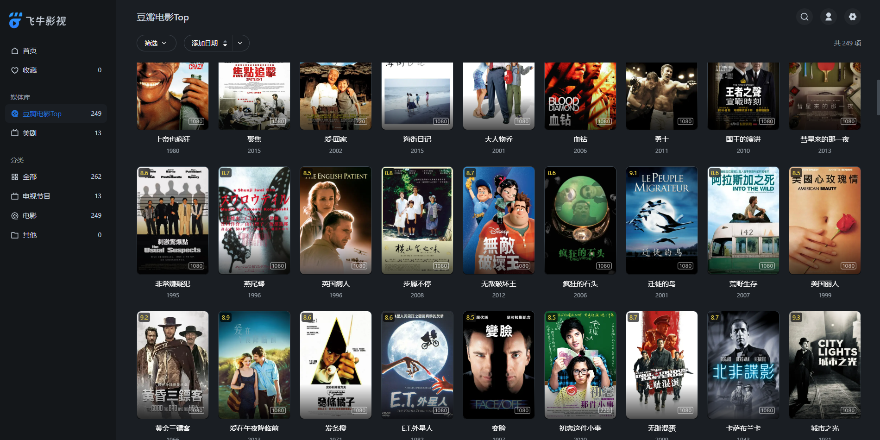Screen dimensions: 880x440
Task: Show 电视节目 category
Action: (56, 196)
